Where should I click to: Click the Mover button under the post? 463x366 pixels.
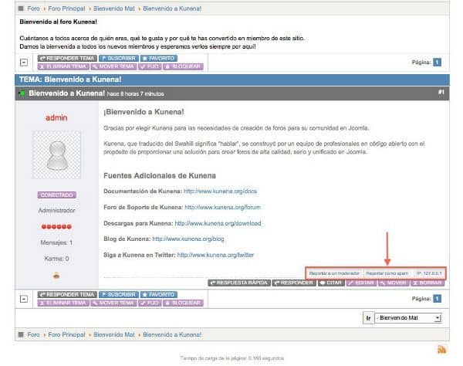click(x=394, y=283)
